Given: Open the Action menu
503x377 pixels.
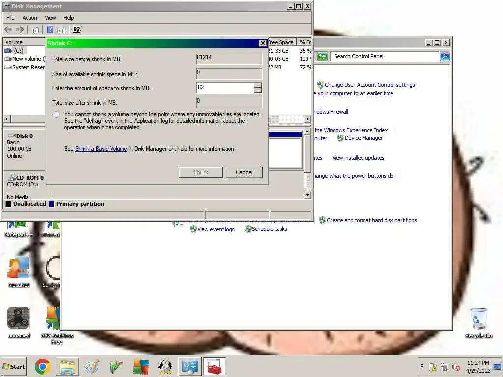Looking at the screenshot, I should click(29, 18).
